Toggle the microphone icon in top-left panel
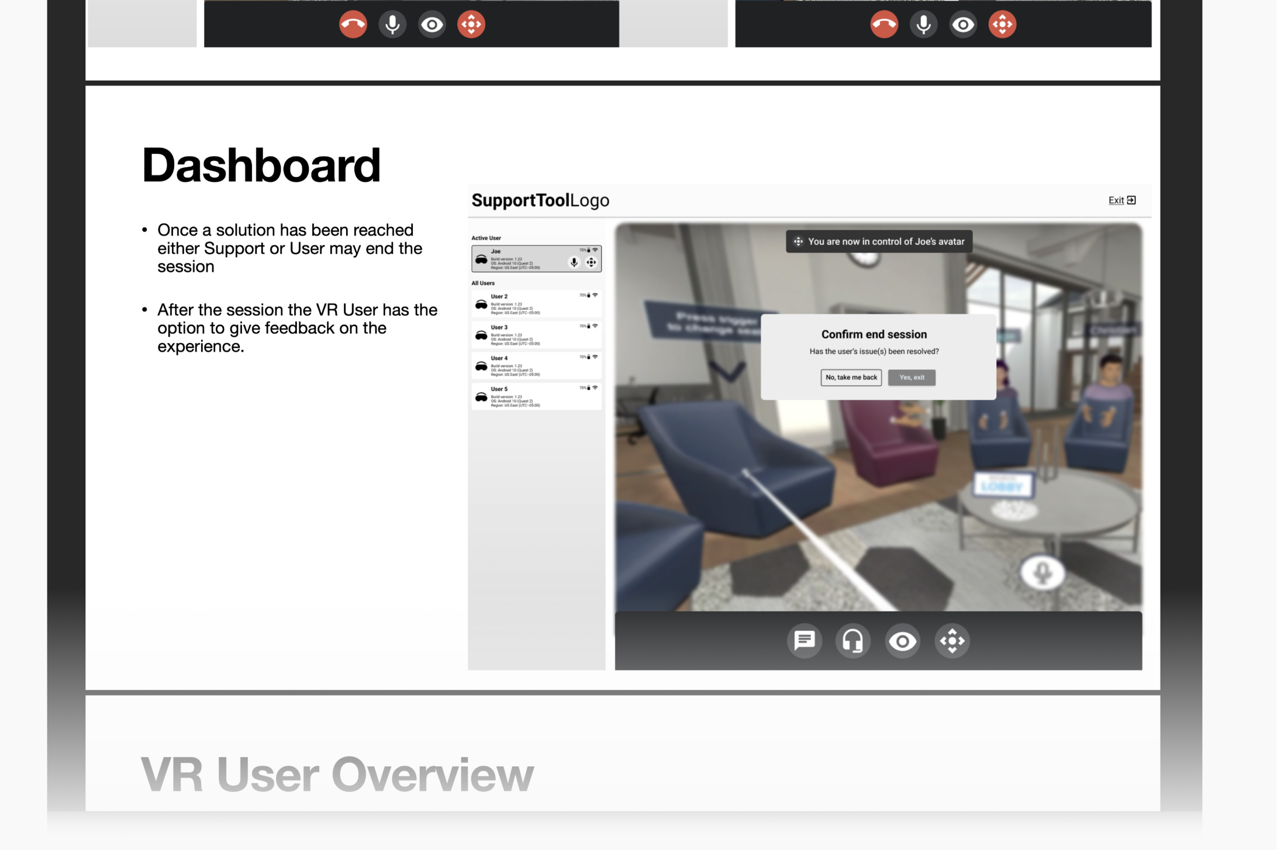Viewport: 1277px width, 850px height. point(392,25)
